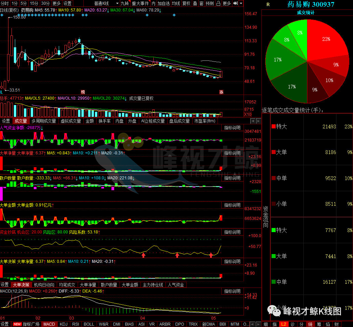353x327 pixels.
Task: Select the L2 panel tab
Action: pyautogui.click(x=284, y=324)
